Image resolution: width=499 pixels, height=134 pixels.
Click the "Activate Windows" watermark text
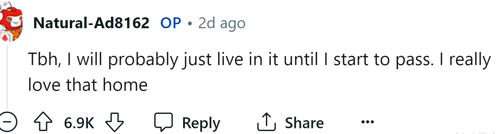point(476,133)
